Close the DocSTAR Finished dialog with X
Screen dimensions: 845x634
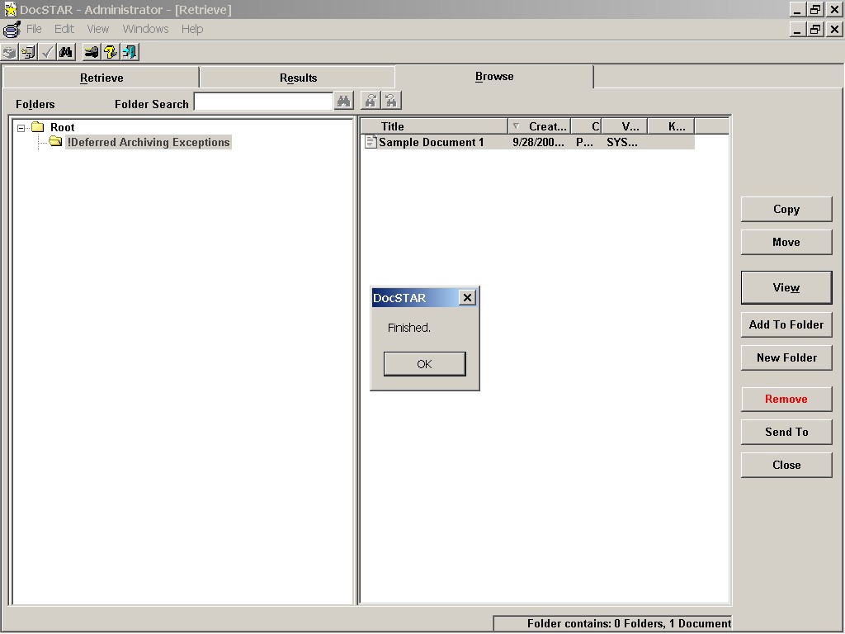(467, 297)
